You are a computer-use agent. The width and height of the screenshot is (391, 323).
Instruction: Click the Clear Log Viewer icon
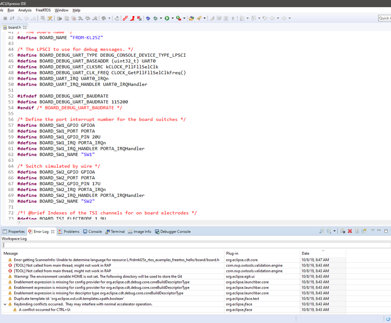point(343,231)
